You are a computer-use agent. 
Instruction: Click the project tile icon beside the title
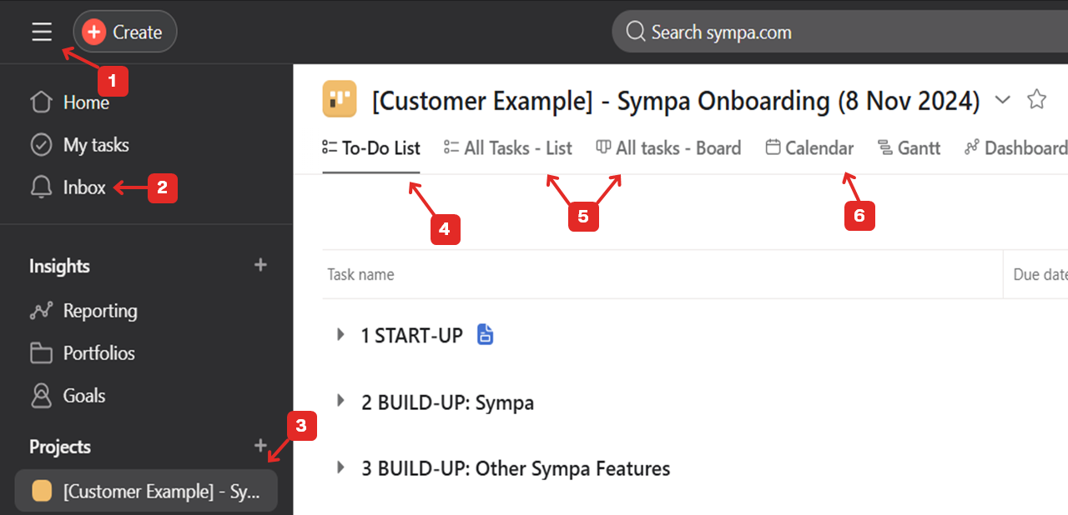point(339,99)
